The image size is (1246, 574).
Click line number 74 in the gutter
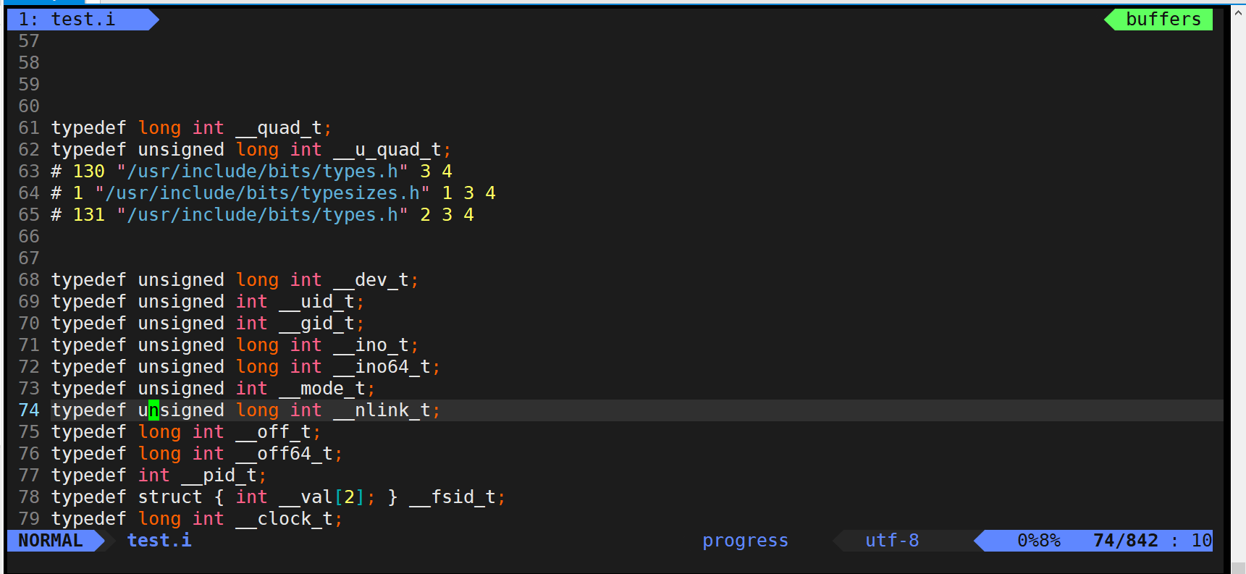[x=29, y=410]
